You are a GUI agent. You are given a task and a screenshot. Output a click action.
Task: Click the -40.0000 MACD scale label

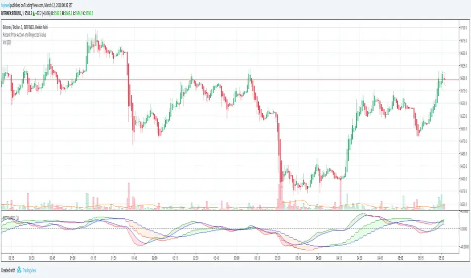[463, 247]
